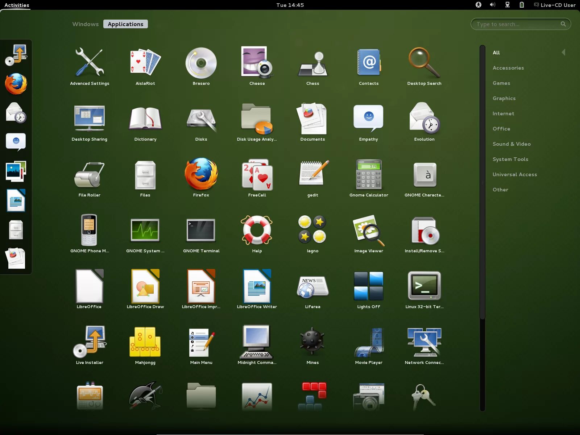Select the Applications tab
The image size is (580, 435).
pyautogui.click(x=125, y=24)
